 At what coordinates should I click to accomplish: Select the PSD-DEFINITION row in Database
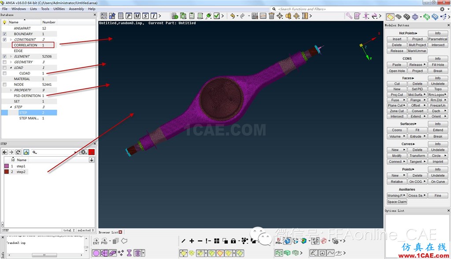[x=29, y=96]
